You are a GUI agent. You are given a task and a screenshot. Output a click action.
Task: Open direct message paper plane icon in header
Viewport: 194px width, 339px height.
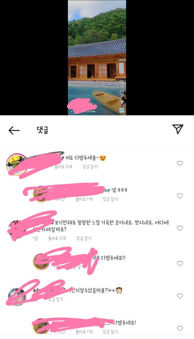tap(178, 129)
